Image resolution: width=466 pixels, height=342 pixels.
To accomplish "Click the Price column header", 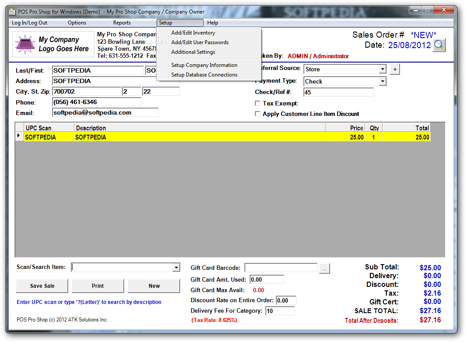I will (345, 128).
